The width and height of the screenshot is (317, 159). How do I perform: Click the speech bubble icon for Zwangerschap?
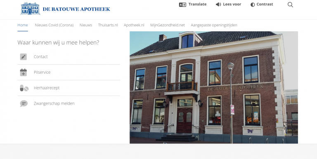[x=24, y=103]
